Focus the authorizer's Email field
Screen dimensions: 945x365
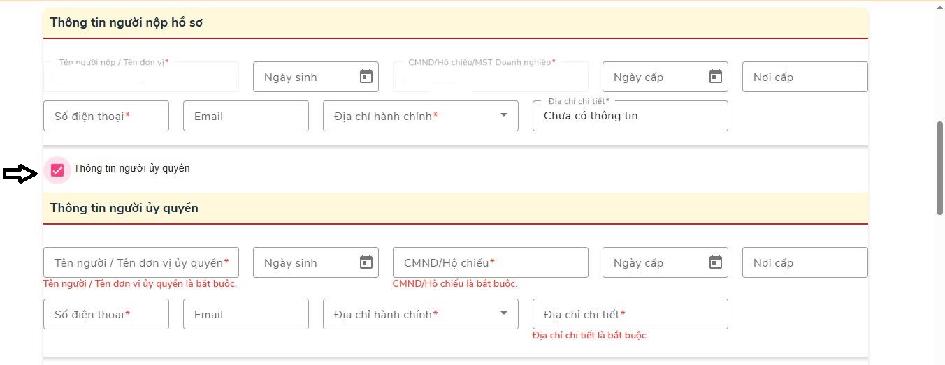[x=245, y=314]
